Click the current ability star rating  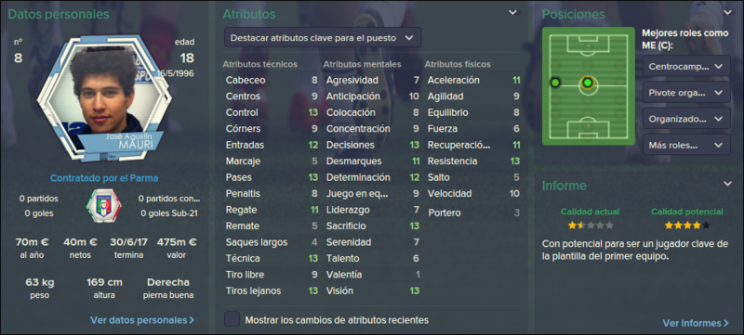coord(591,225)
